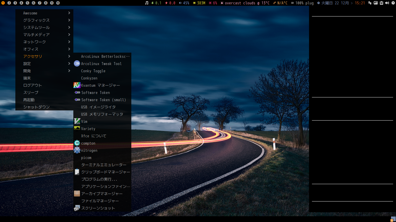Image resolution: width=396 pixels, height=222 pixels.
Task: Switch to workspace tag 9
Action: click(52, 3)
